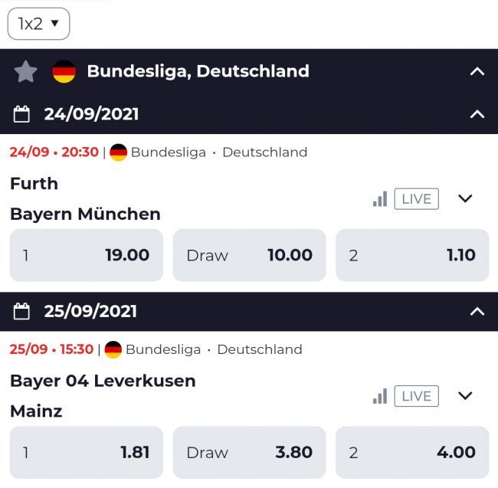498x488 pixels.
Task: Bet on Leverkusen win at 1.81
Action: pos(87,452)
